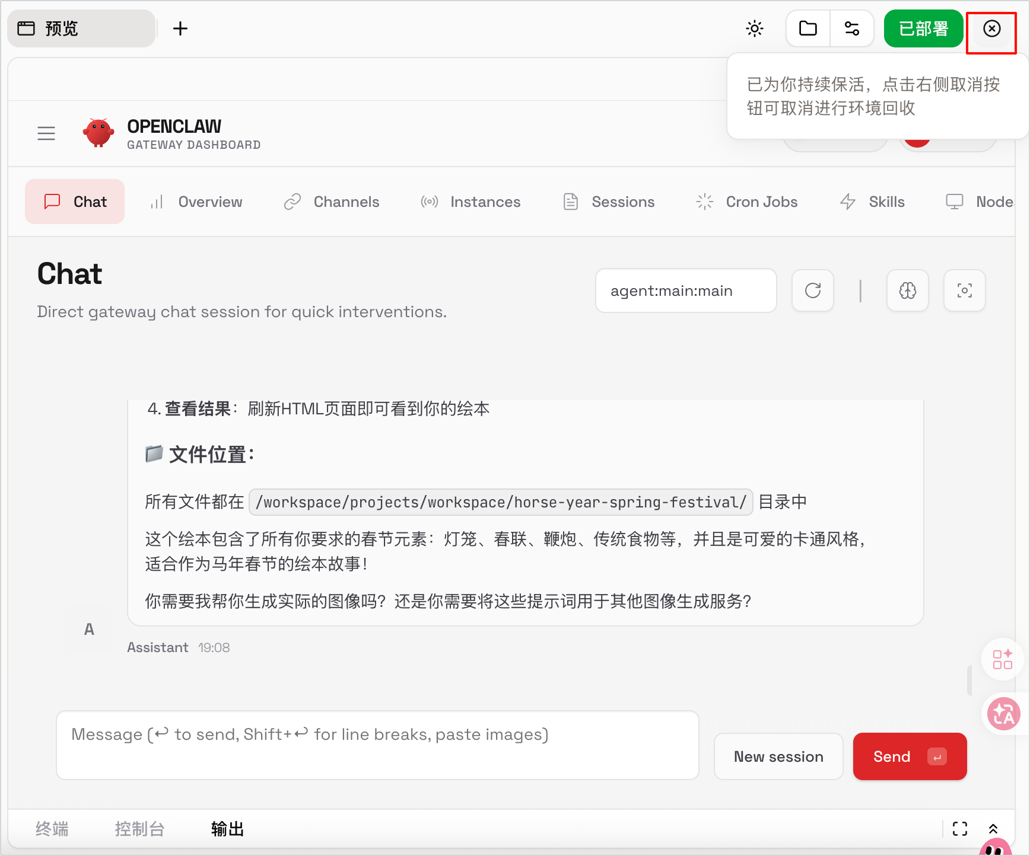Open the agent:main:main session selector
The width and height of the screenshot is (1030, 856).
point(686,290)
